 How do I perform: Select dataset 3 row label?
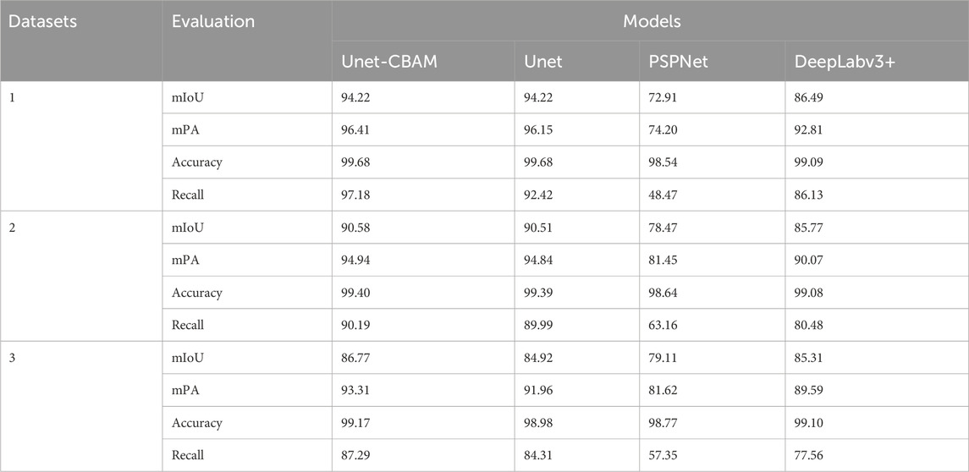pyautogui.click(x=13, y=358)
